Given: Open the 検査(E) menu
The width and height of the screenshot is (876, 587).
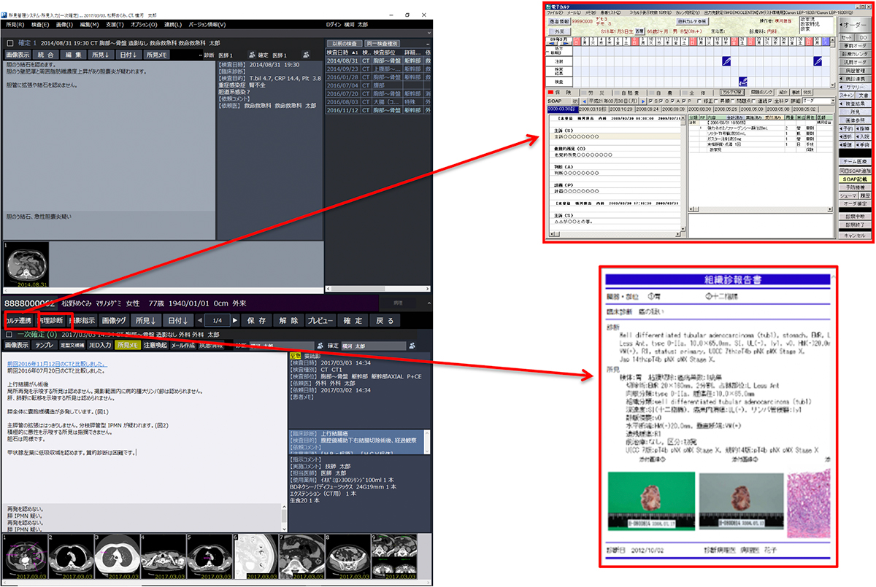Looking at the screenshot, I should (x=41, y=25).
